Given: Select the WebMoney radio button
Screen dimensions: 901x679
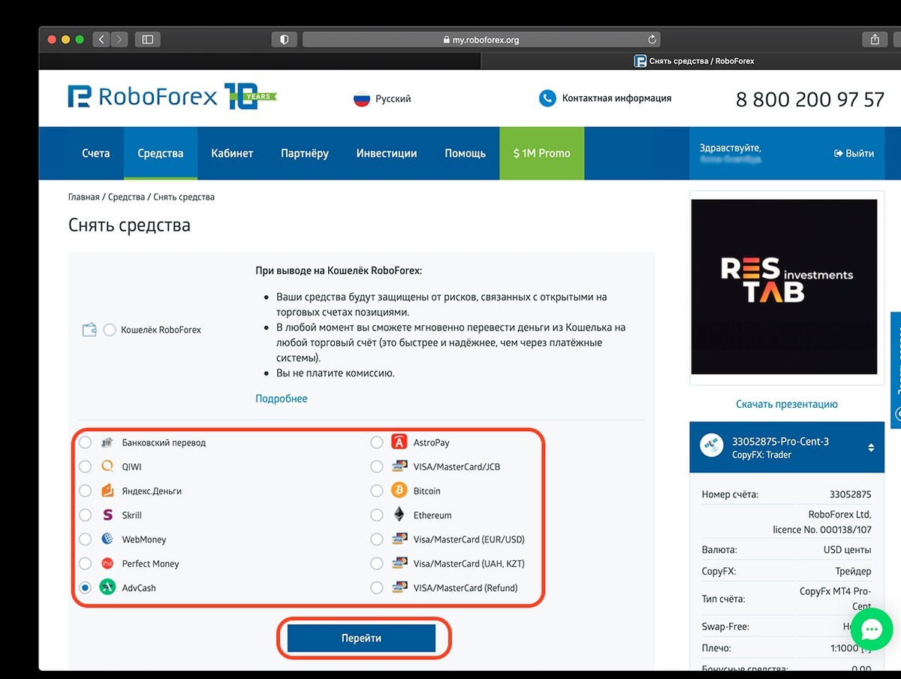Looking at the screenshot, I should click(86, 539).
